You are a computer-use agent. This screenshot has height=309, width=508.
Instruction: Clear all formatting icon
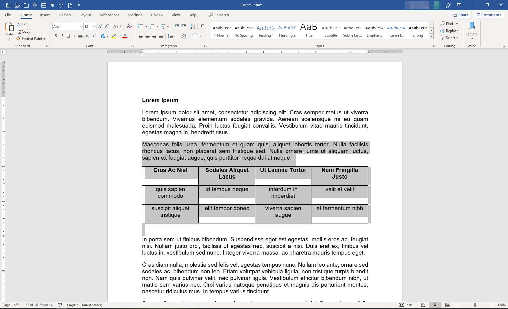pyautogui.click(x=129, y=26)
